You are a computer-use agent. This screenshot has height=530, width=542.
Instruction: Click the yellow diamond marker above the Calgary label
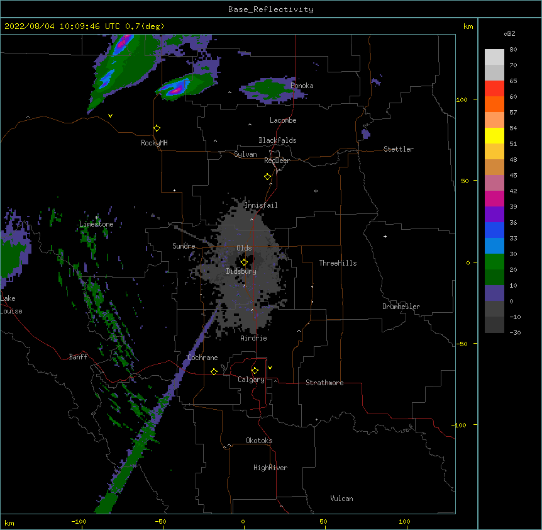[x=255, y=371]
